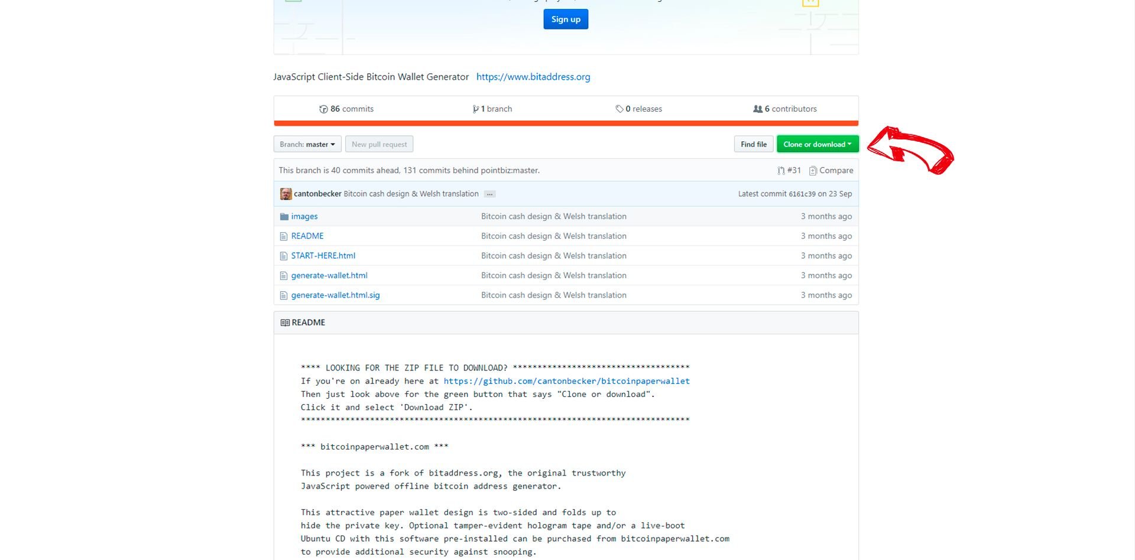Click the Find file button
The image size is (1135, 560).
click(x=754, y=144)
